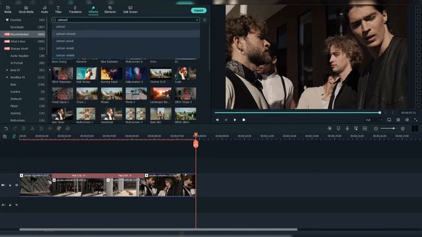Open the Full preview quality dropdown

(374, 120)
